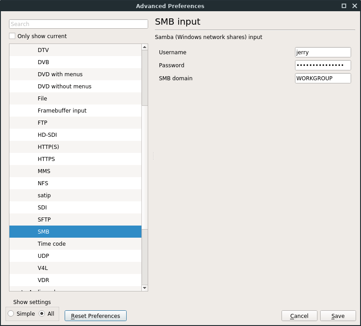Select the All settings radio button
Image resolution: width=361 pixels, height=326 pixels.
coord(42,314)
